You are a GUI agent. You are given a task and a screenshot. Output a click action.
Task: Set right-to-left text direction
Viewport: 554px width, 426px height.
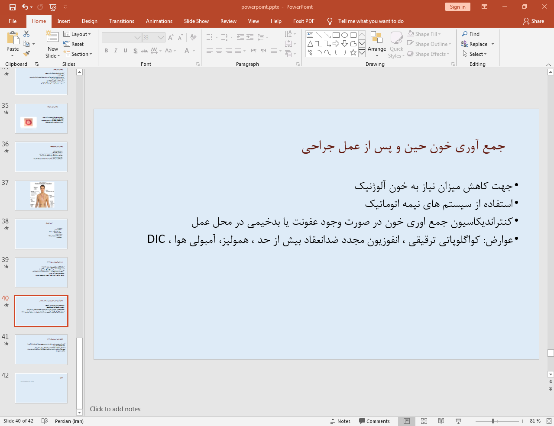(x=263, y=51)
